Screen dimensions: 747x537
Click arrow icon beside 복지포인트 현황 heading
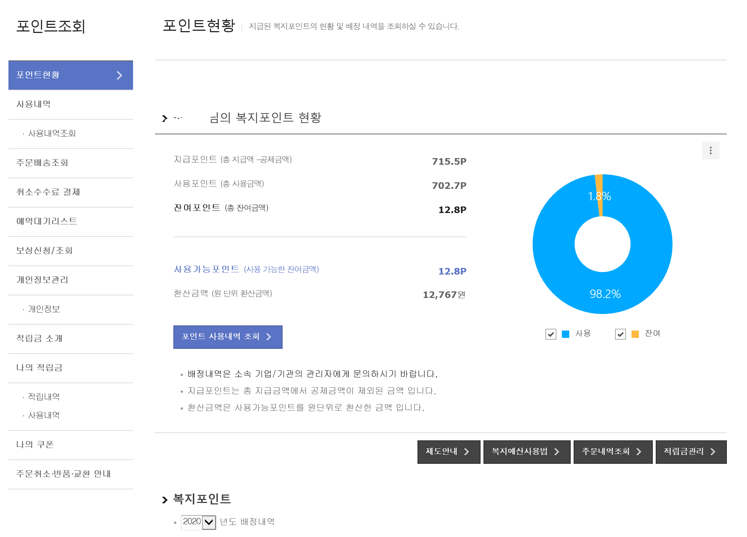165,118
